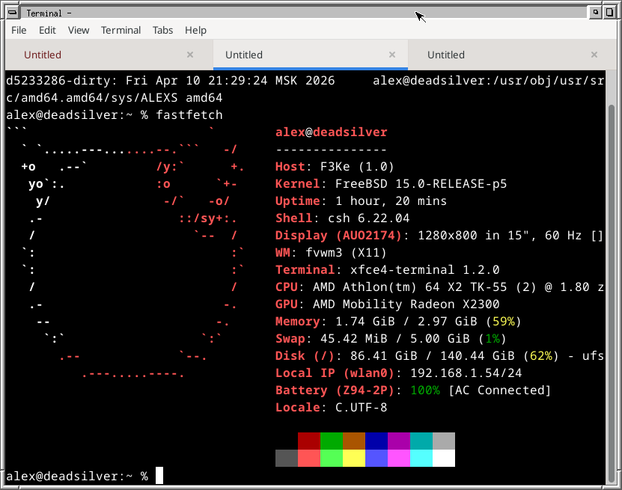This screenshot has width=622, height=490.
Task: Click the Battery (Z94-2P) line
Action: [413, 390]
